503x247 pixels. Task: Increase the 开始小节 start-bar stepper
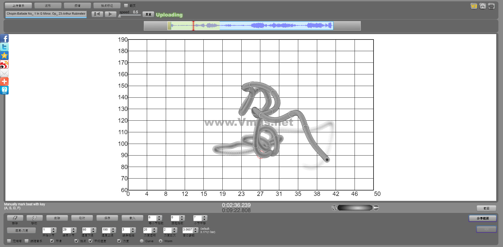pos(54,229)
